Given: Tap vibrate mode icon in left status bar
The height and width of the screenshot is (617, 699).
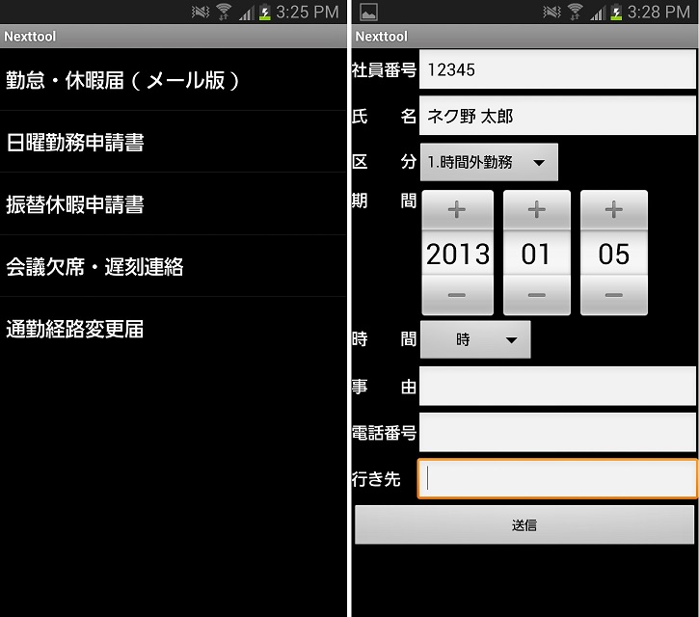Looking at the screenshot, I should (201, 12).
